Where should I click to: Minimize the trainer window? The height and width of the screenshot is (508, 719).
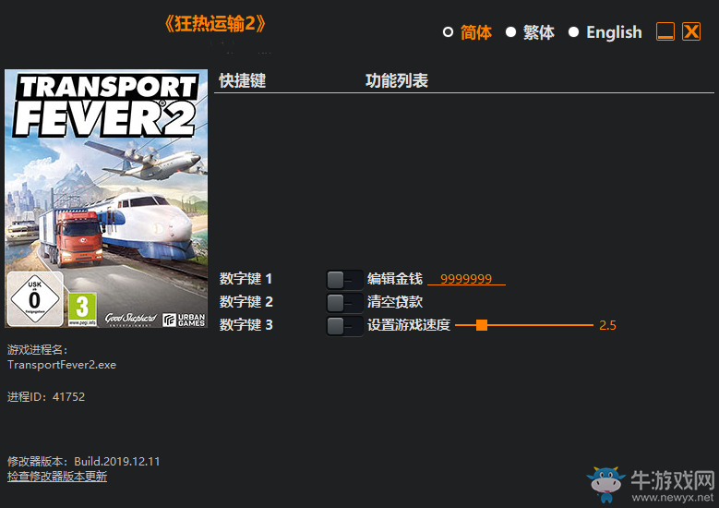pos(665,31)
